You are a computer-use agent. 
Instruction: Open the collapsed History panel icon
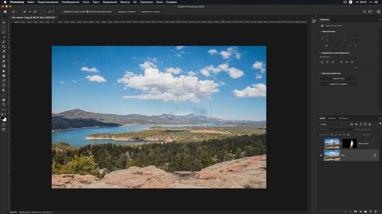[x=314, y=21]
